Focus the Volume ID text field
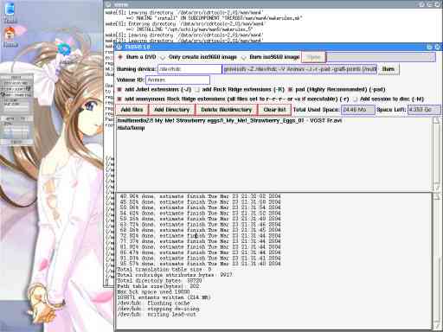Screen dimensions: 443x332 [177, 80]
